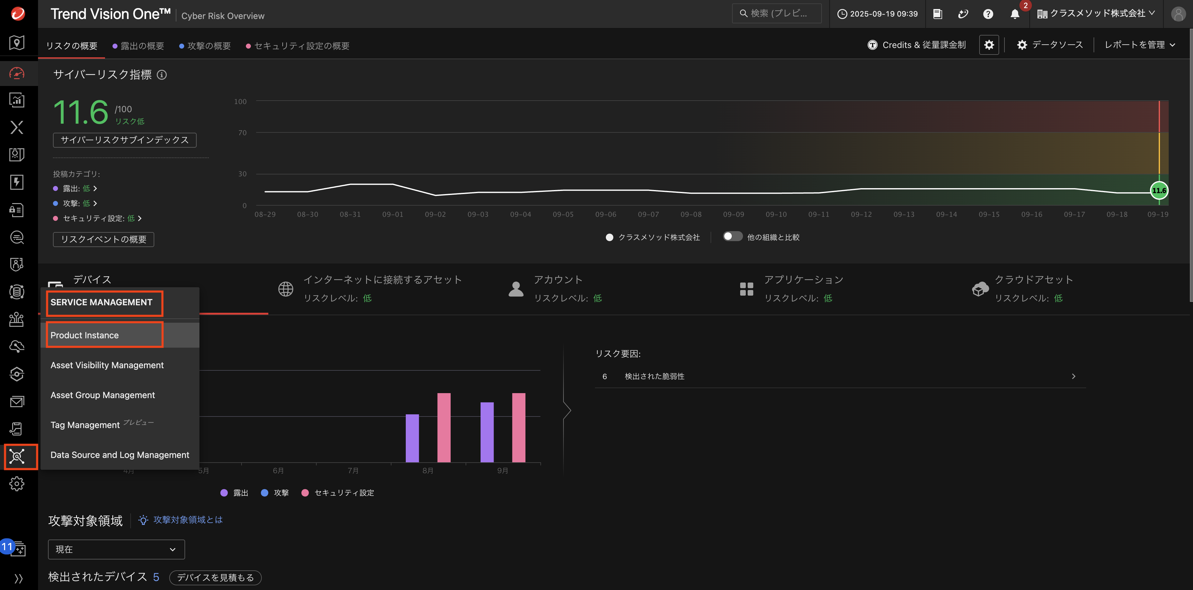Click the デバイスを見積もる button
This screenshot has width=1193, height=590.
[215, 578]
